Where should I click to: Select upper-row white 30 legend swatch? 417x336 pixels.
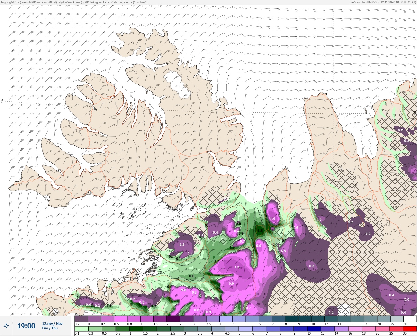(x=410, y=319)
